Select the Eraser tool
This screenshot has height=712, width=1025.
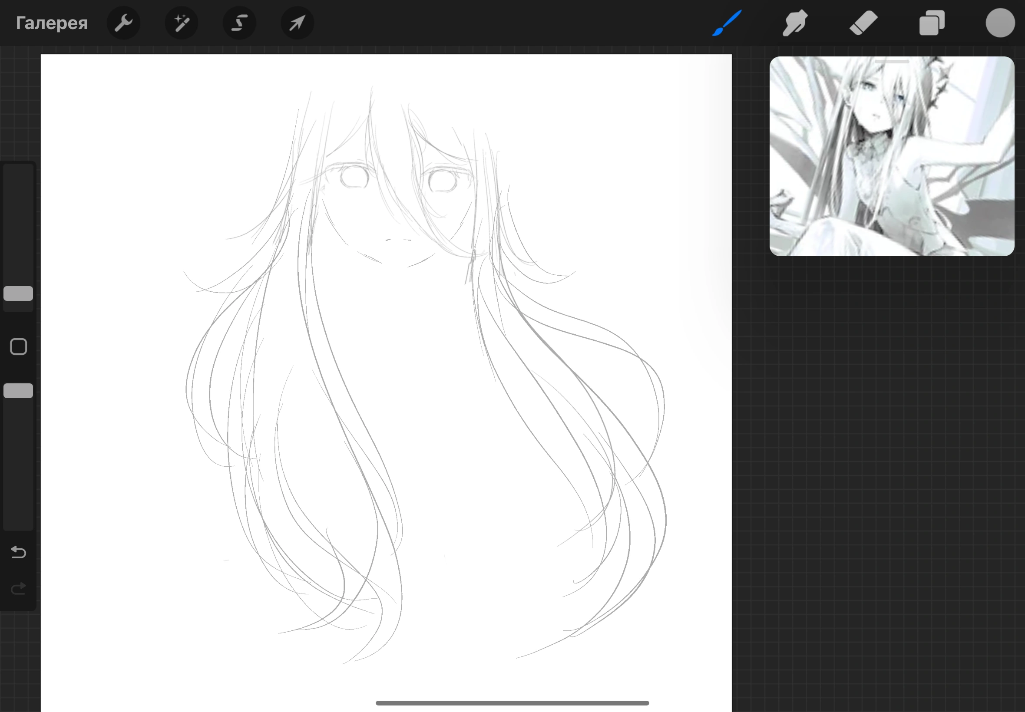863,23
